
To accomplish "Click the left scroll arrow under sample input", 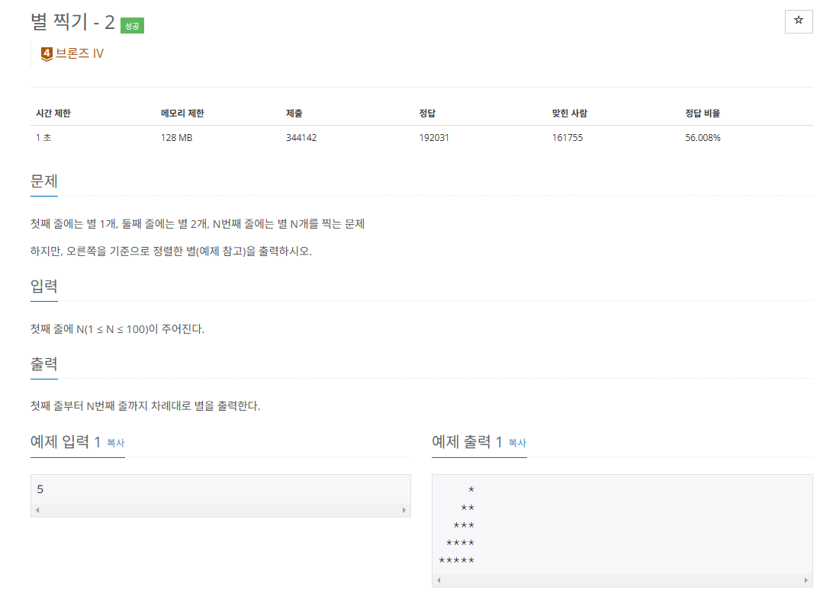I will [37, 510].
